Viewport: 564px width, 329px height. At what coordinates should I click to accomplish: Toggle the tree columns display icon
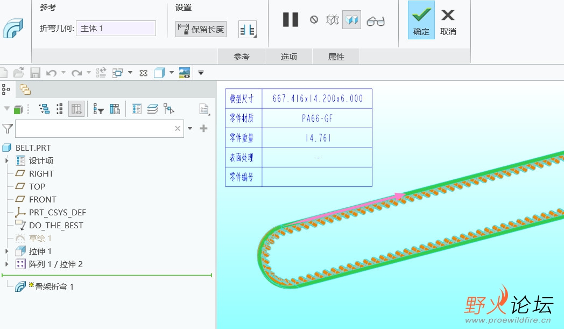[x=76, y=109]
